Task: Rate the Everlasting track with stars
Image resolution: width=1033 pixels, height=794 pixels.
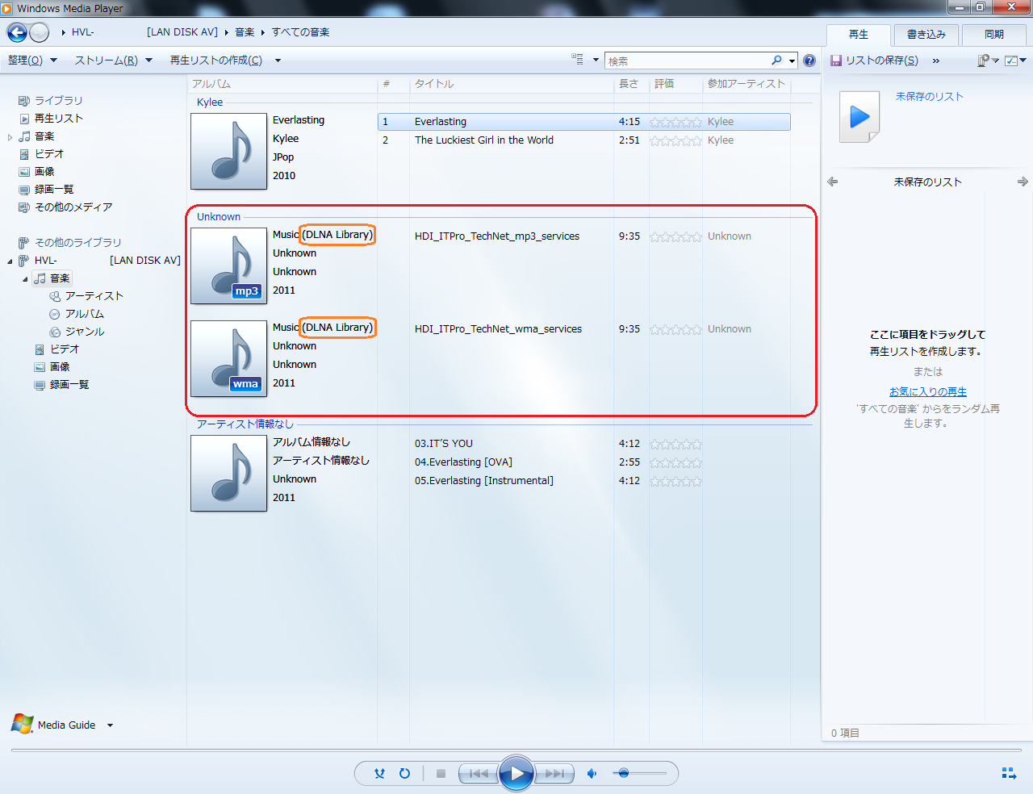Action: (x=675, y=122)
